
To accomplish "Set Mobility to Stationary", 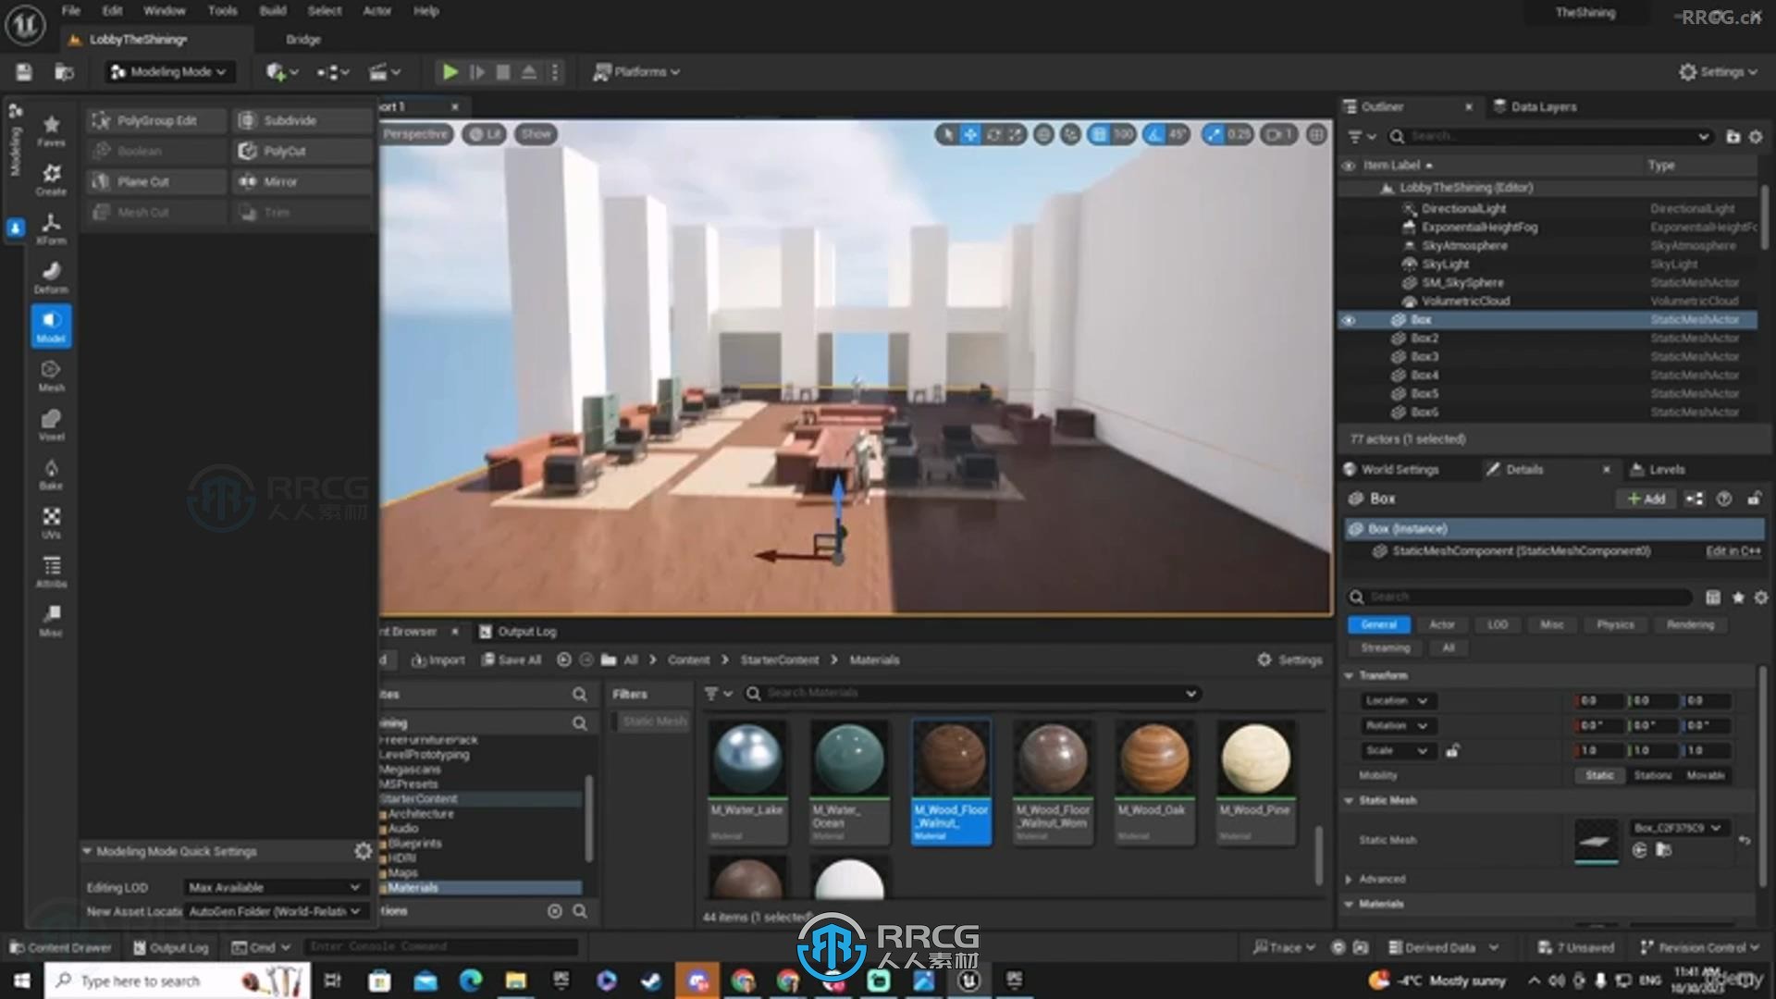I will [1652, 776].
